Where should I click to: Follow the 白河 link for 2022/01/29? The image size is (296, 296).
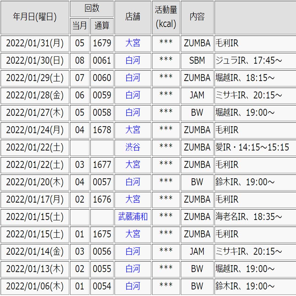pyautogui.click(x=133, y=78)
